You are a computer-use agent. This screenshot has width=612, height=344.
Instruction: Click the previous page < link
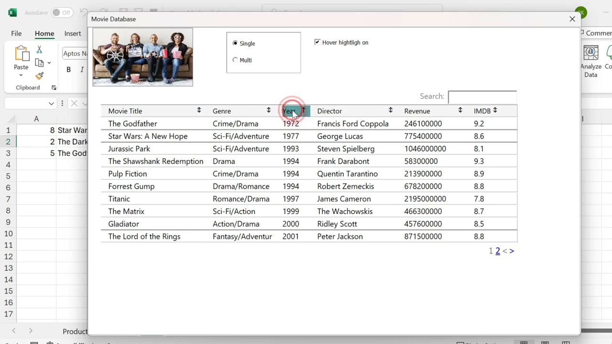point(504,251)
